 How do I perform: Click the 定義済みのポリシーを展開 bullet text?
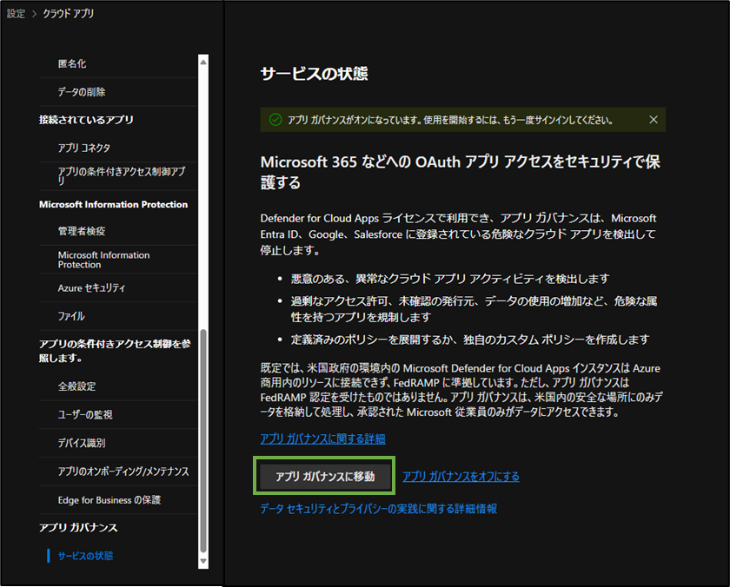pos(470,340)
